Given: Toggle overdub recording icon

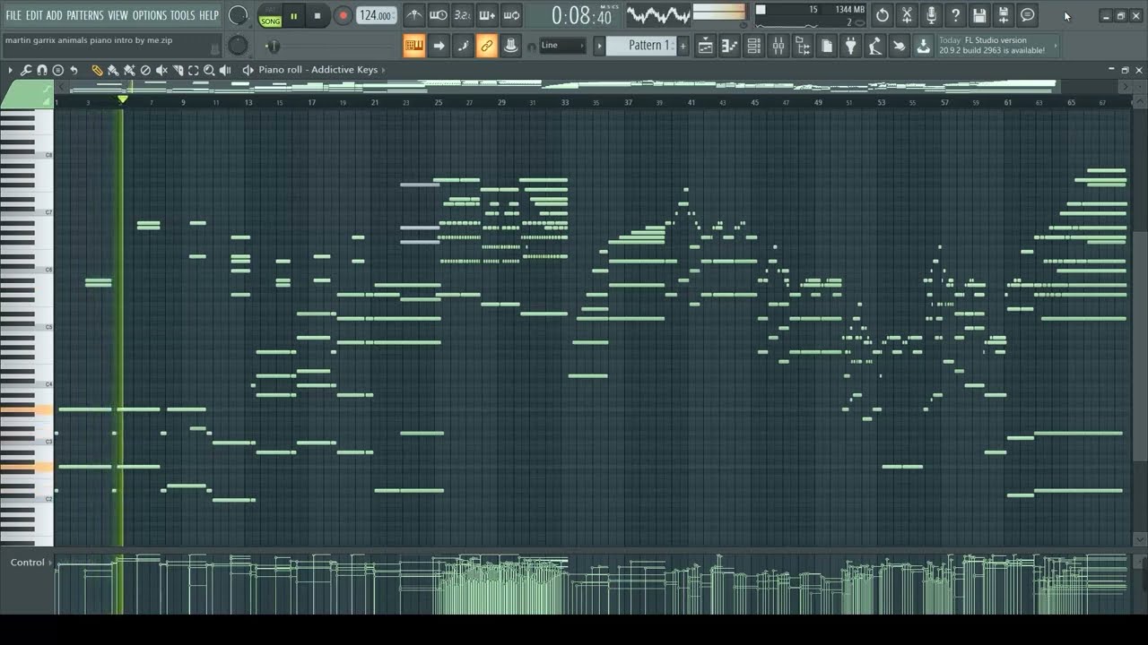Looking at the screenshot, I should 487,15.
